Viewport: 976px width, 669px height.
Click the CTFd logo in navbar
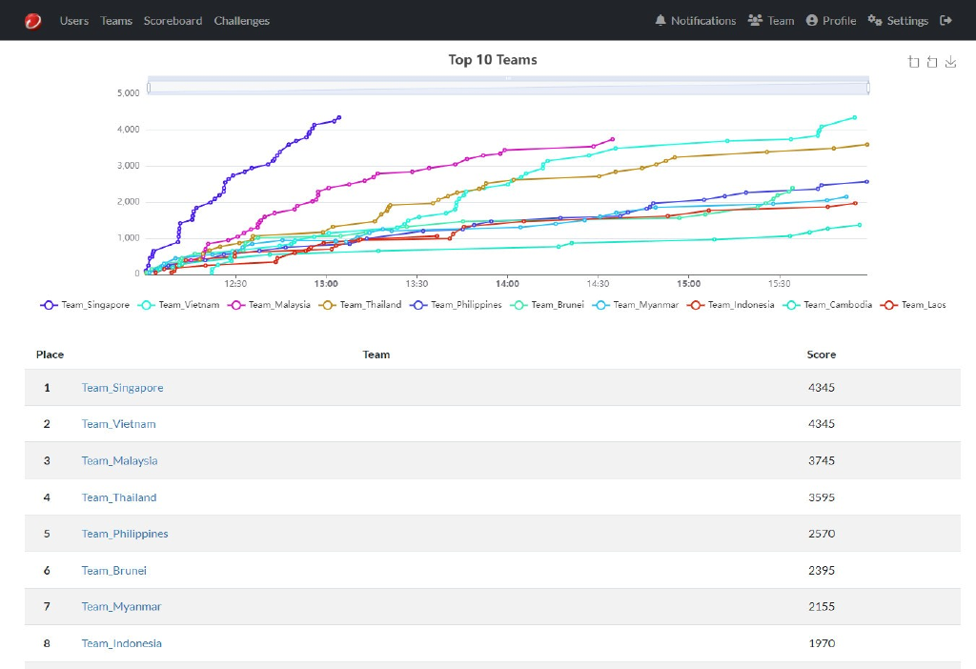tap(33, 21)
